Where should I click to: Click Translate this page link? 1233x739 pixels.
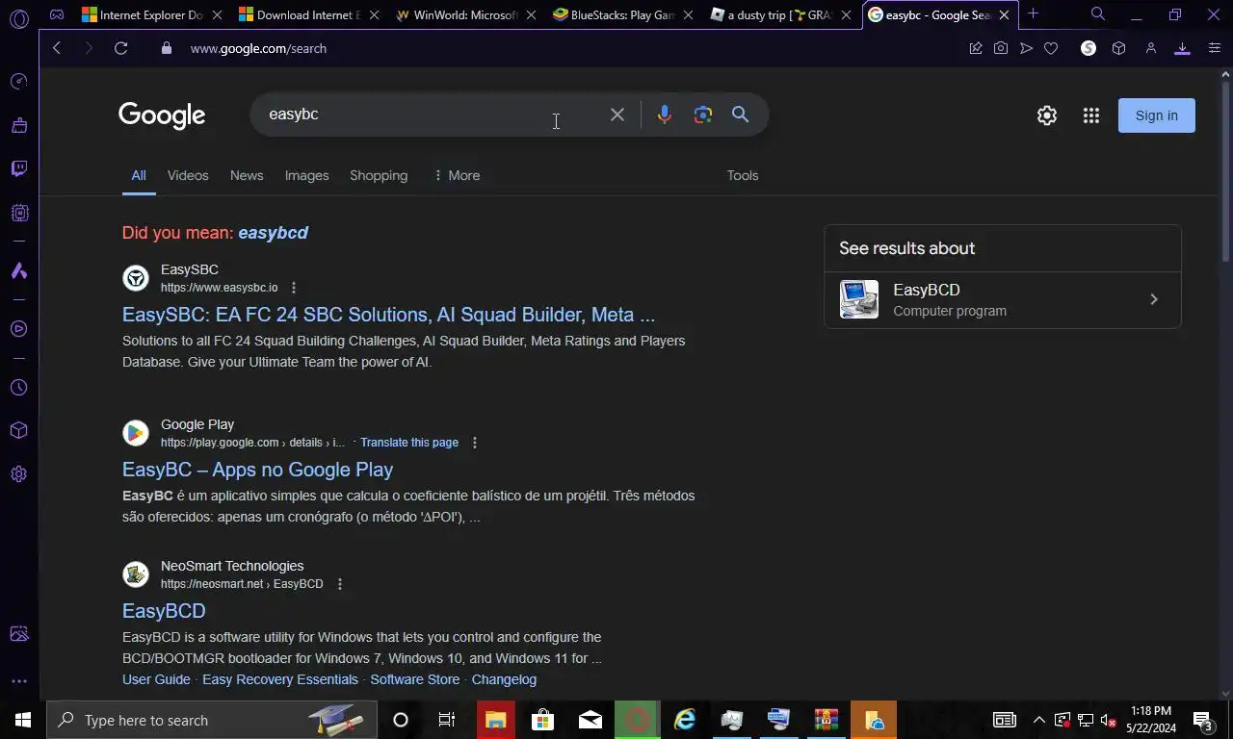click(x=409, y=443)
